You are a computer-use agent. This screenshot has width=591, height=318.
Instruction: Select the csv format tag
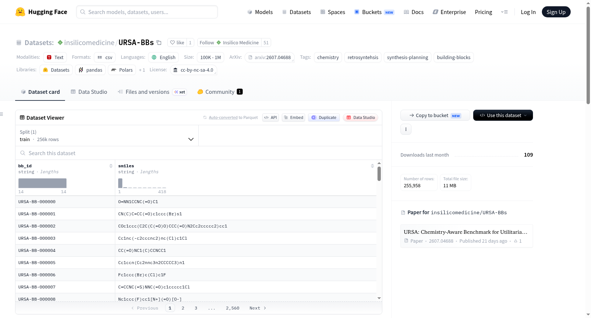click(x=105, y=57)
